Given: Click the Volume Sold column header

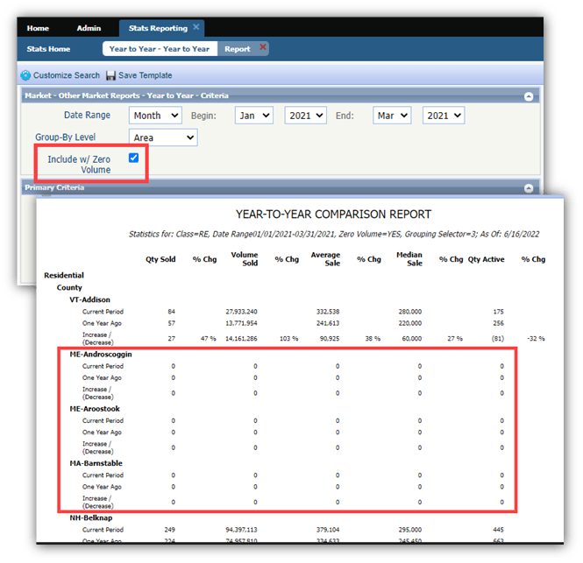Looking at the screenshot, I should [245, 259].
